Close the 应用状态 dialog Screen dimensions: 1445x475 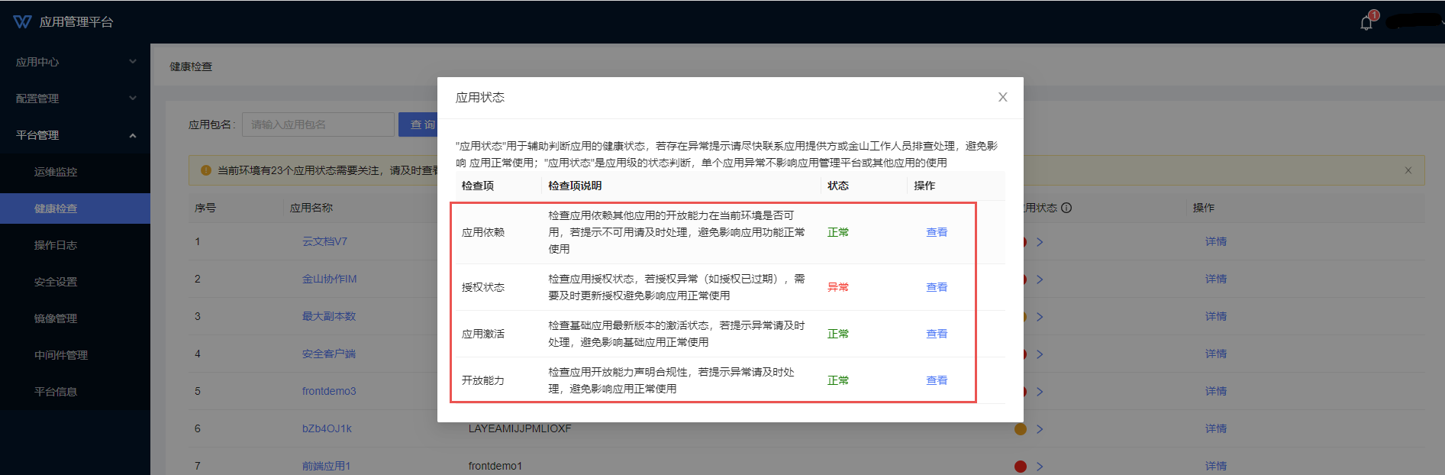click(x=1002, y=97)
